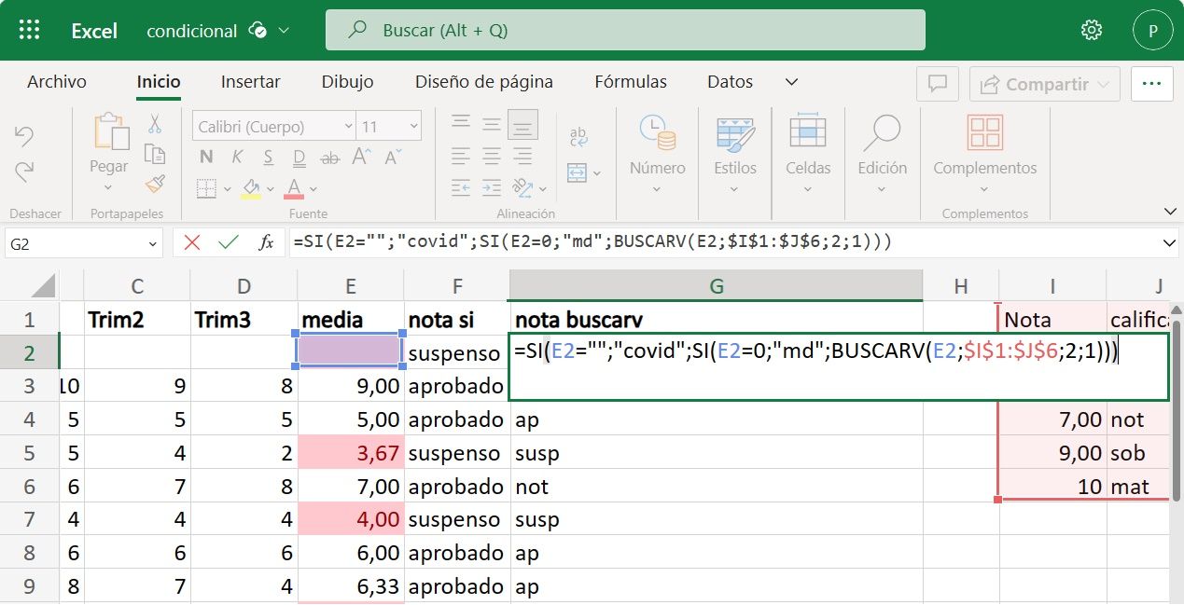Click the Excel app launcher grid icon

click(x=29, y=30)
